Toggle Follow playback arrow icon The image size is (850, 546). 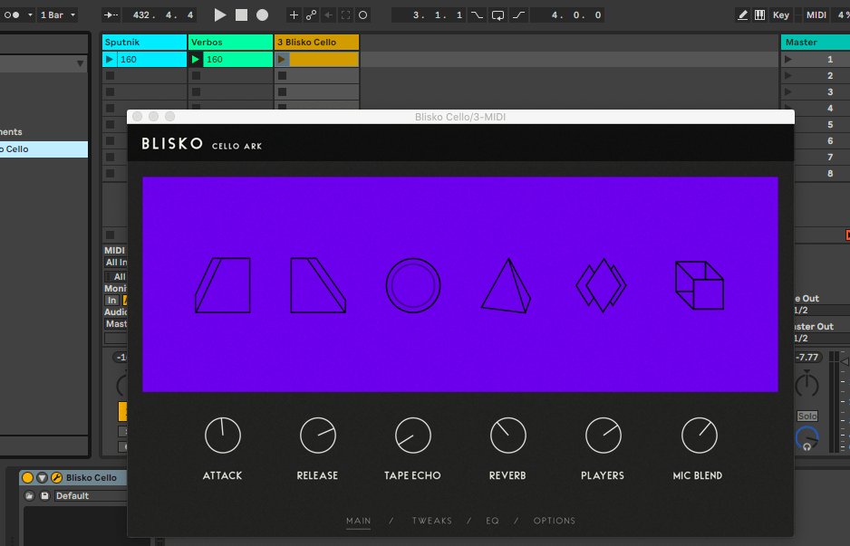click(x=111, y=15)
